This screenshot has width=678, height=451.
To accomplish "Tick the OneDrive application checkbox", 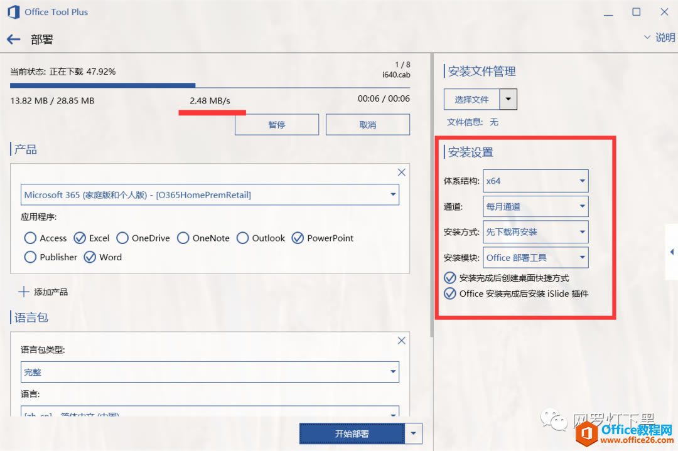I will point(122,238).
